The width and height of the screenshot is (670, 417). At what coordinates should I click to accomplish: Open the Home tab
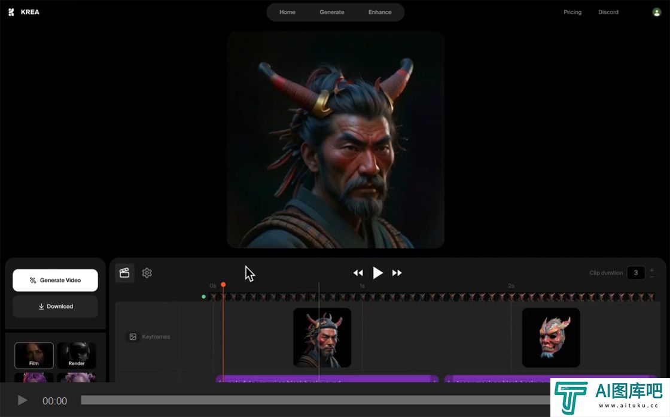tap(287, 13)
